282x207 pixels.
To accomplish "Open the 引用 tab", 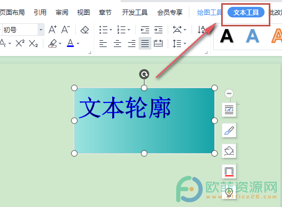I will coord(40,12).
